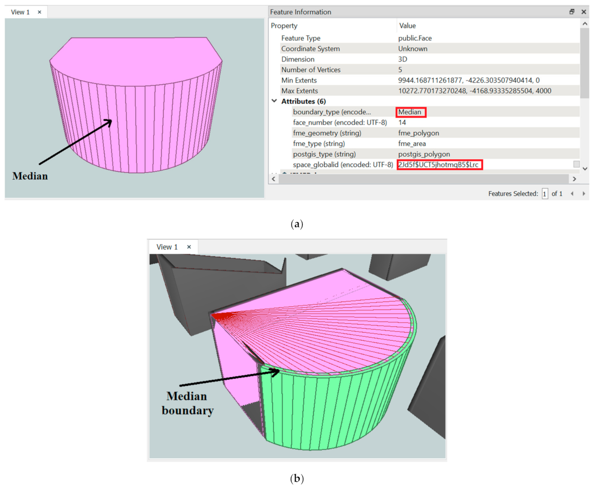Select the space_globalid value cell
The image size is (595, 489).
(x=439, y=165)
